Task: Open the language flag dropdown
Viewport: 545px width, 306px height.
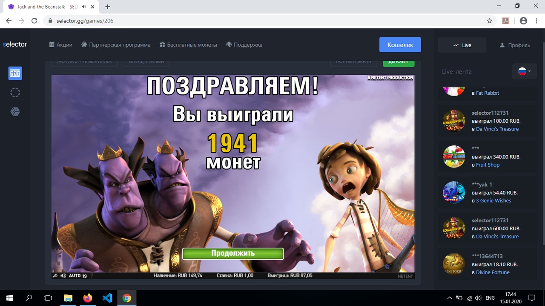Action: click(525, 71)
